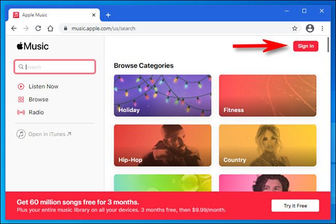Open the Holiday category card
Screen dimensions: 336x224
[163, 95]
